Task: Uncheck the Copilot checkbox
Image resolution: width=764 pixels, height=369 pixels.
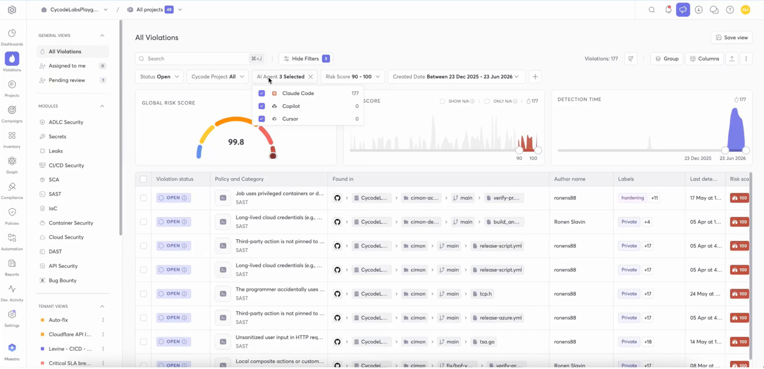Action: pyautogui.click(x=262, y=106)
